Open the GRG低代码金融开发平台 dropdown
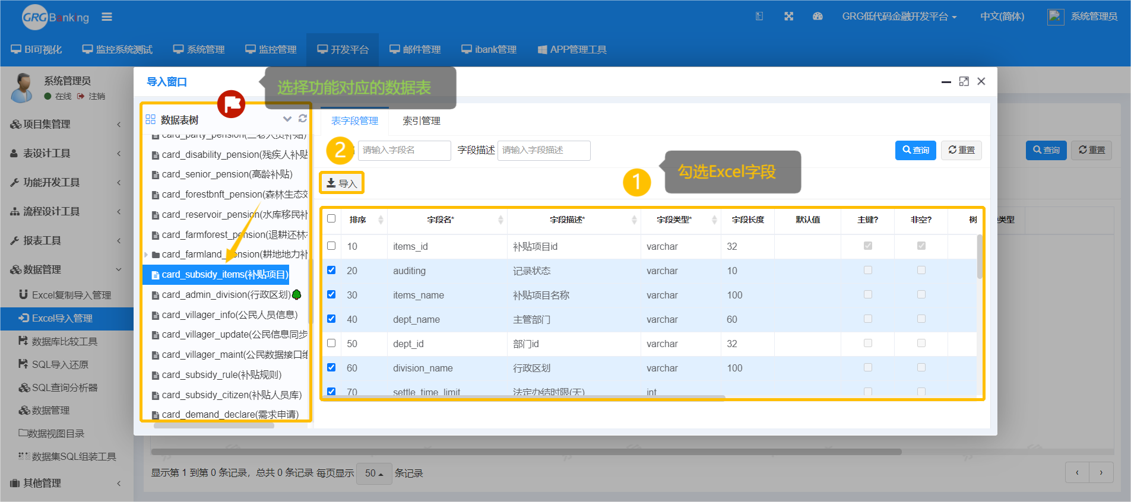The image size is (1131, 502). pyautogui.click(x=899, y=17)
